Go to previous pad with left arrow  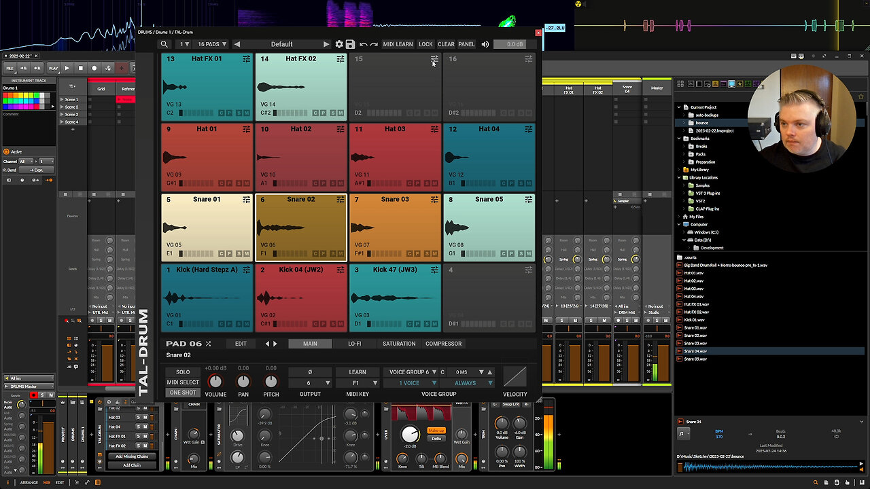267,344
